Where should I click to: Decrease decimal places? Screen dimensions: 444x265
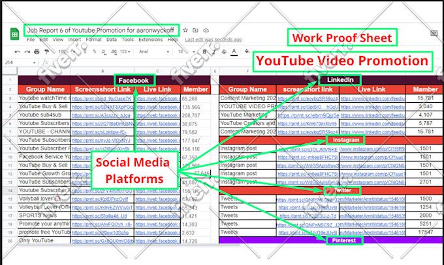[x=104, y=51]
